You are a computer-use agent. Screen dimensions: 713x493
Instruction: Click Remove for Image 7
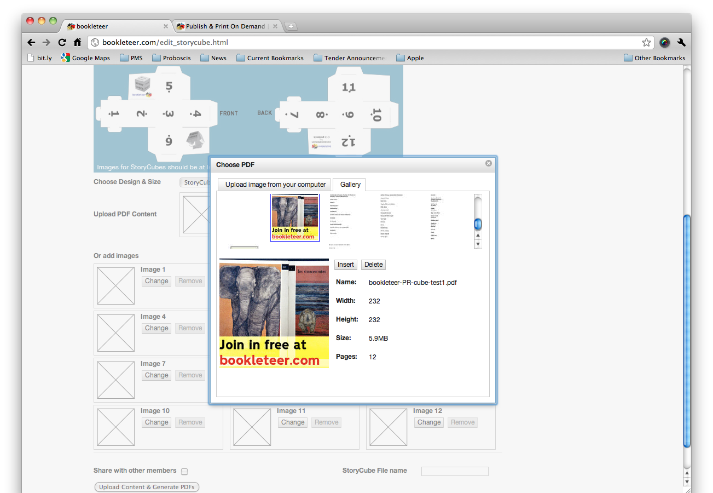click(x=190, y=375)
